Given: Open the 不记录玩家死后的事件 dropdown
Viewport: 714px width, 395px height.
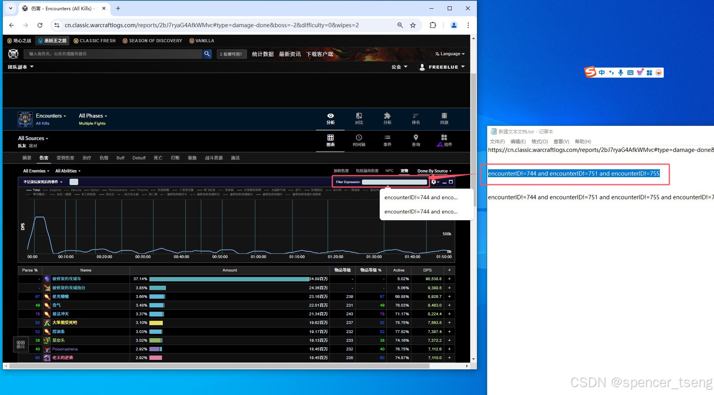Looking at the screenshot, I should pyautogui.click(x=43, y=182).
